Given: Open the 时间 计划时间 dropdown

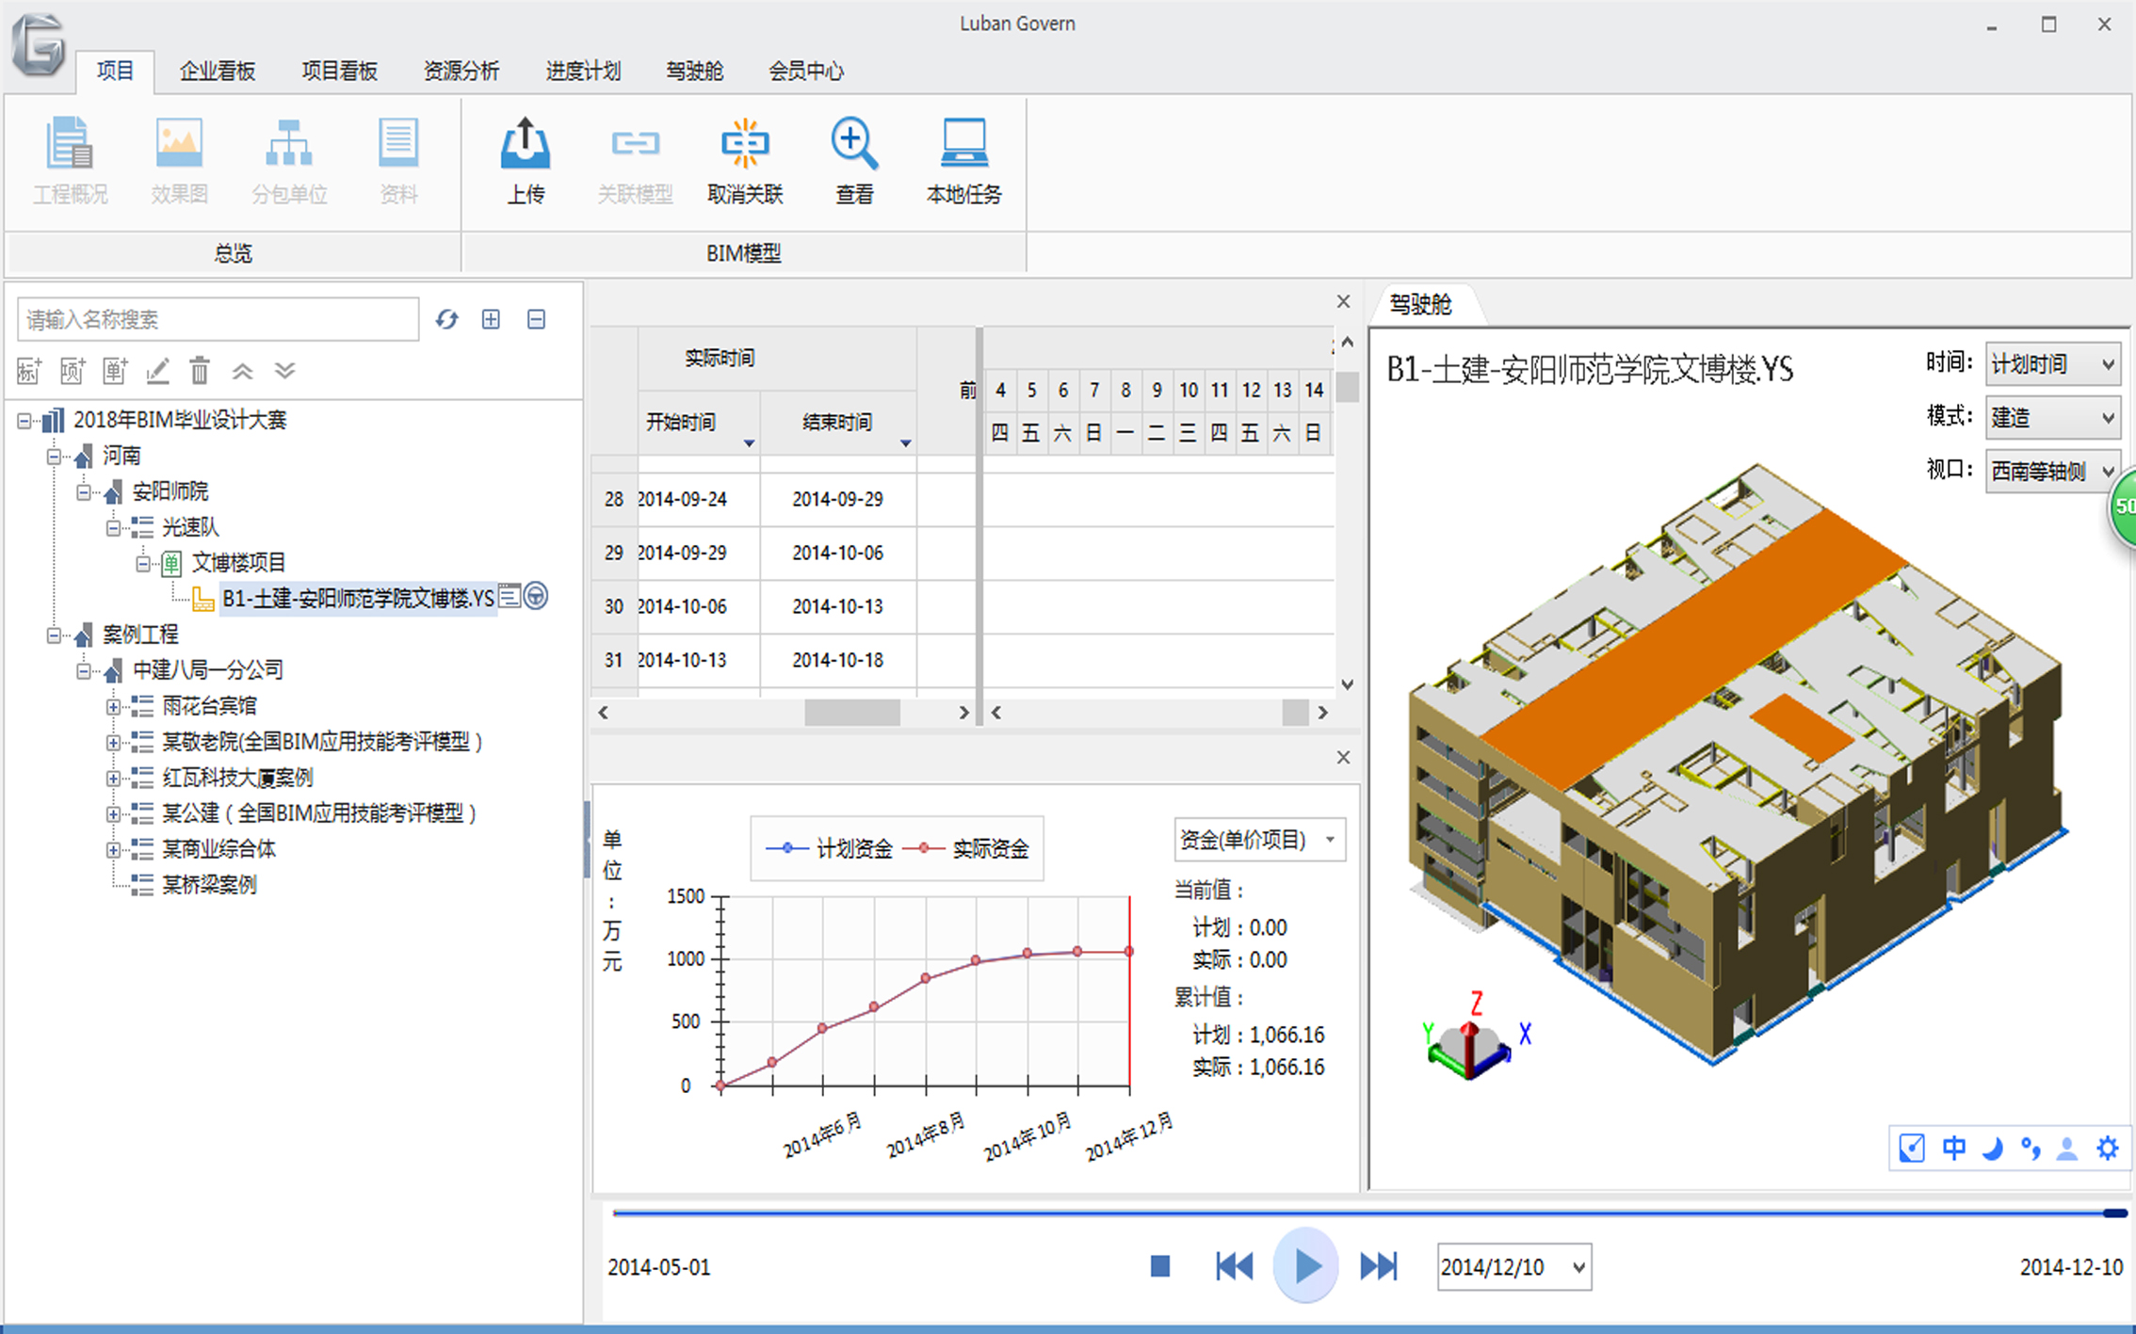Looking at the screenshot, I should (x=2053, y=363).
